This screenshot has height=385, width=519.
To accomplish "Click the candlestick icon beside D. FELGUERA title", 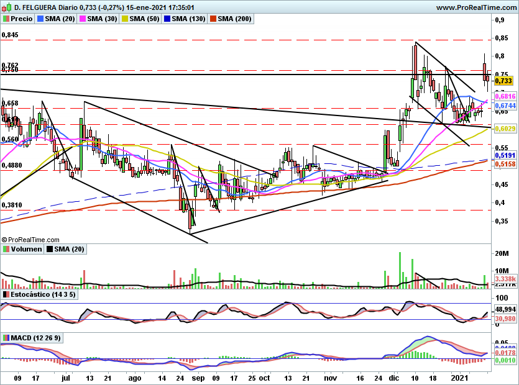I will pos(8,7).
